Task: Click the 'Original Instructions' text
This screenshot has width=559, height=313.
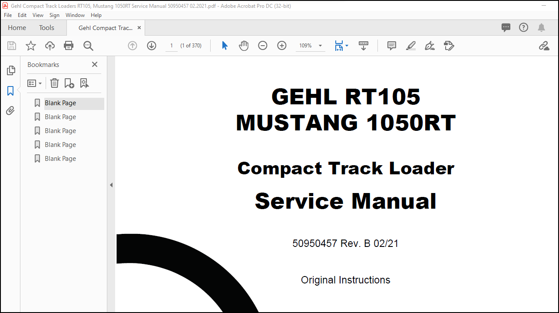Action: pos(346,280)
